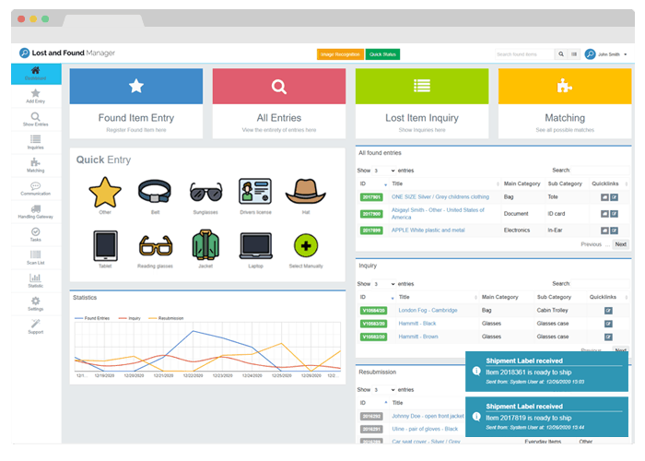Open Scan List in the sidebar
Screen dimensions: 645x461
pyautogui.click(x=35, y=256)
